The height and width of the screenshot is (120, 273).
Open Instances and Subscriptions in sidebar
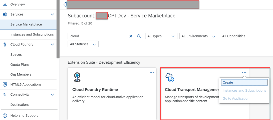point(32,35)
